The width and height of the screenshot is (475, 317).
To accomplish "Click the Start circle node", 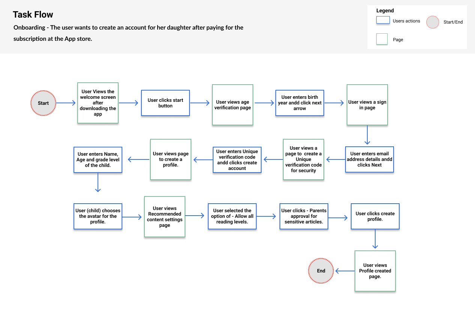I will coord(43,103).
